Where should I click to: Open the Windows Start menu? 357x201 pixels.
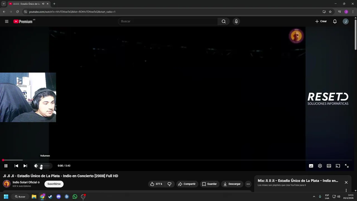(x=6, y=197)
